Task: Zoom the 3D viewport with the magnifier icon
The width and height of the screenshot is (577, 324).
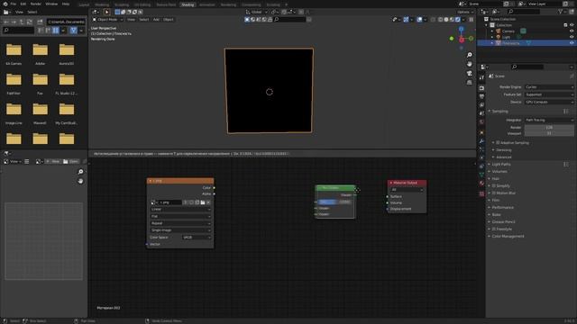Action: (x=469, y=55)
